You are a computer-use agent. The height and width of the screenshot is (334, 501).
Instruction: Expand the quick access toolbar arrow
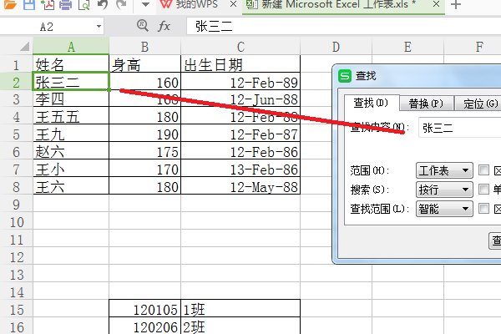[145, 4]
